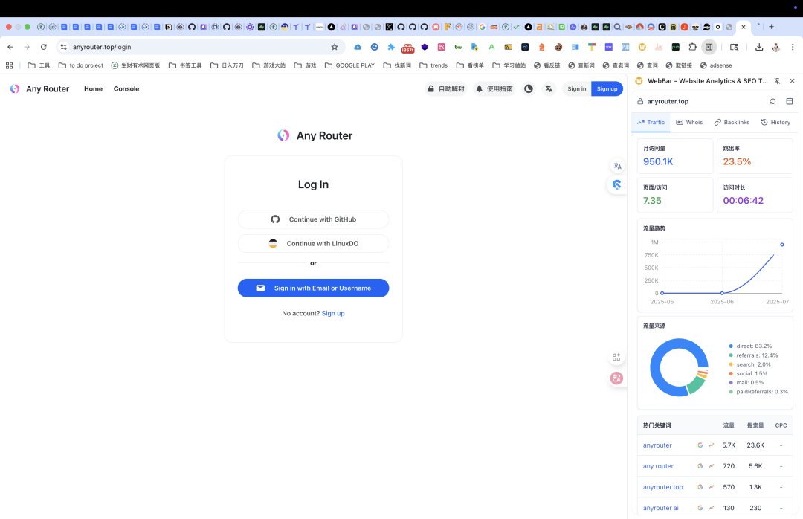Viewport: 803px width, 519px height.
Task: Click the floating translate icon on page edge
Action: 617,166
